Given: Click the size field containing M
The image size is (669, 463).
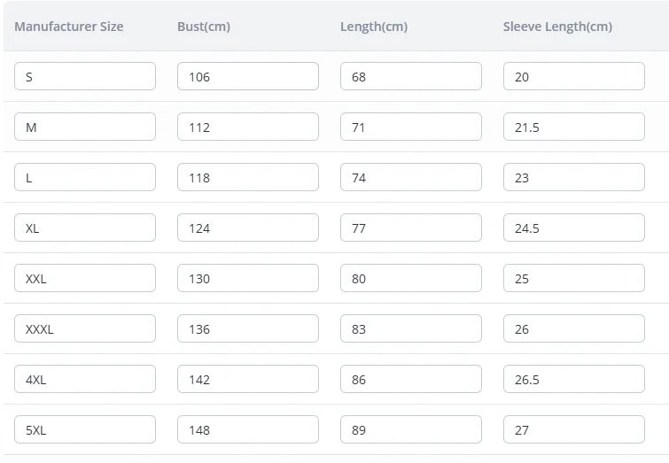Looking at the screenshot, I should click(x=85, y=127).
